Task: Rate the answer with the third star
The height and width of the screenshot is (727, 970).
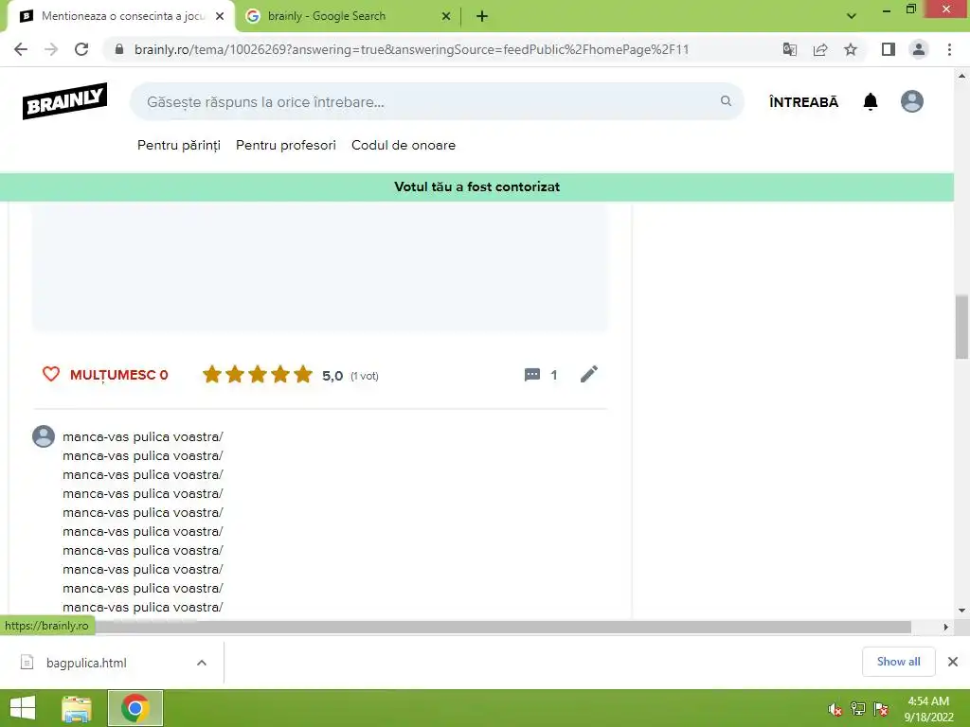Action: [258, 374]
